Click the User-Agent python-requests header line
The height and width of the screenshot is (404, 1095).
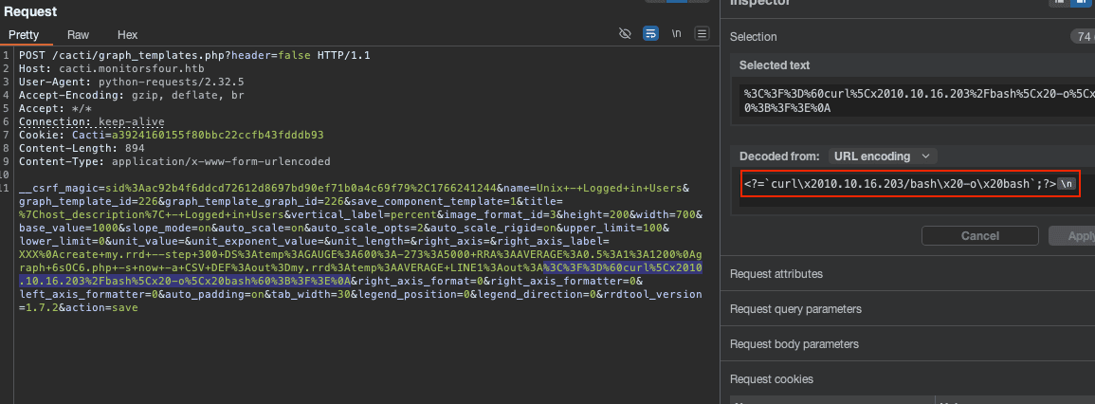pos(131,81)
